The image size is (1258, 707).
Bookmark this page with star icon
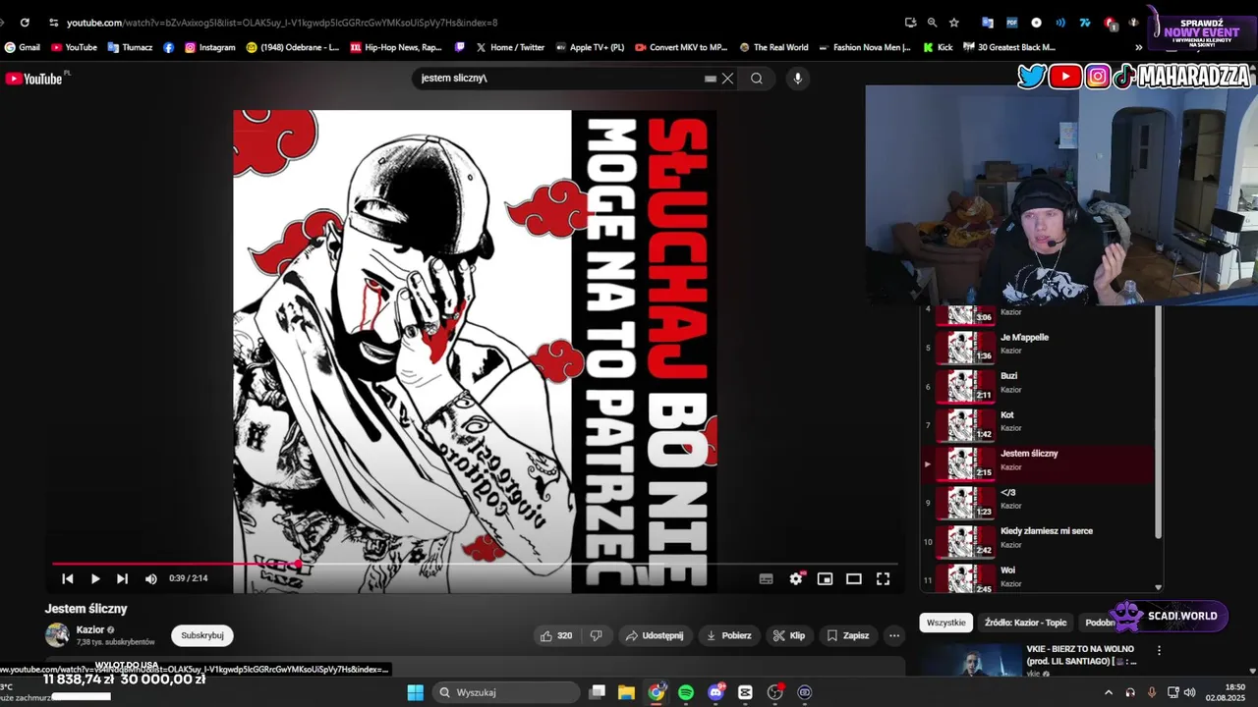tap(953, 22)
